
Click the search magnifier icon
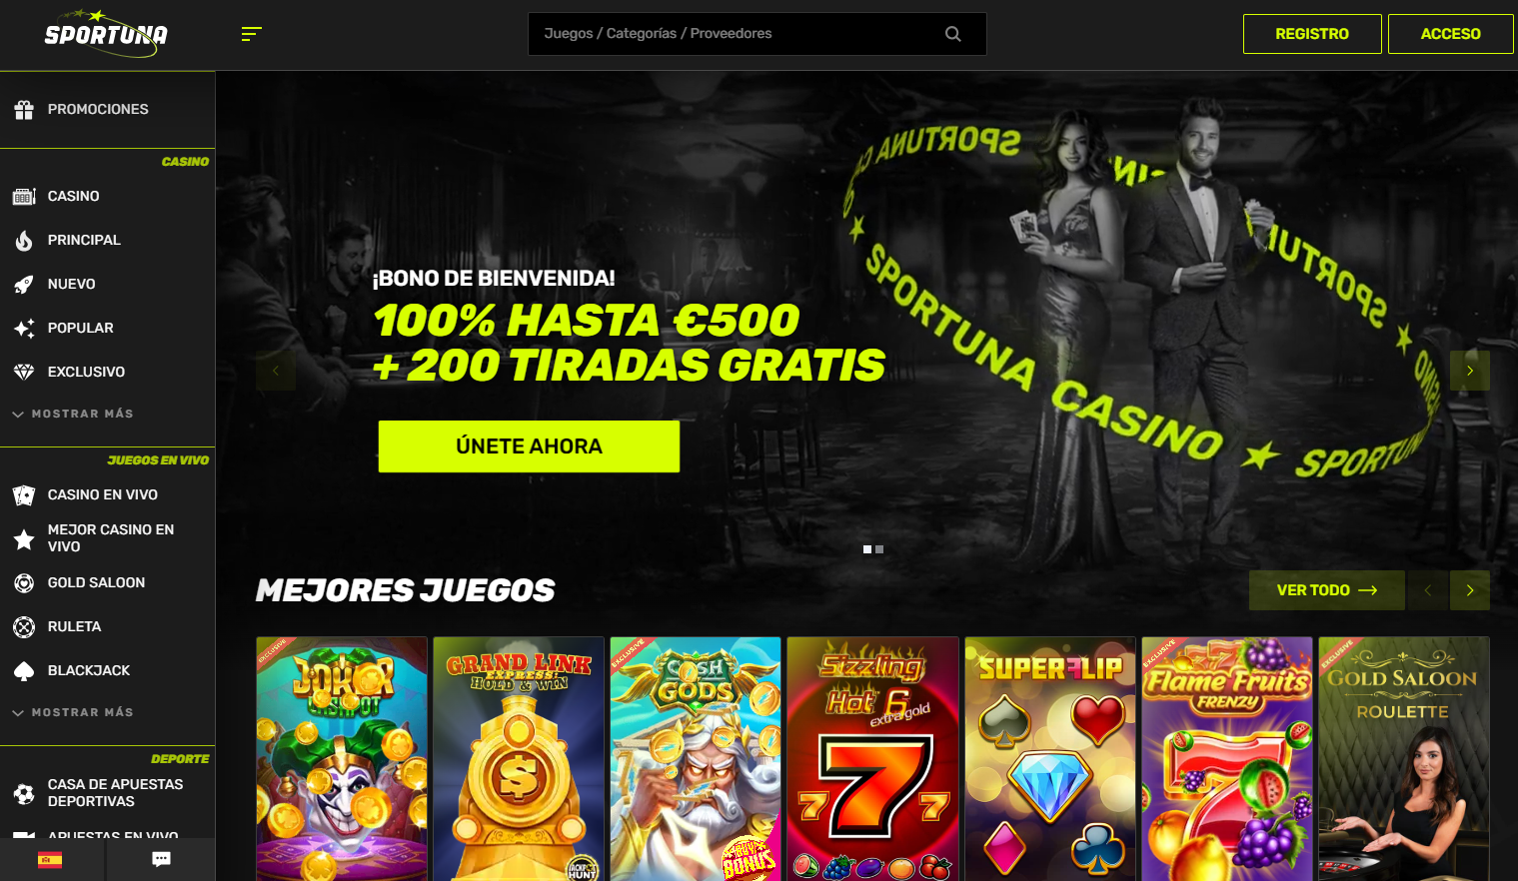coord(953,34)
